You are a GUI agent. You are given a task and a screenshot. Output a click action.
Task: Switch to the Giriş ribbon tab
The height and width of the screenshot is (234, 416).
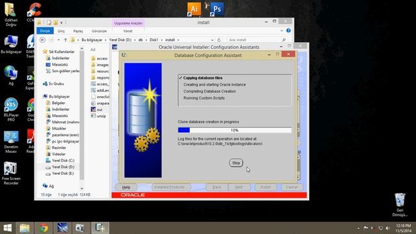tap(61, 31)
